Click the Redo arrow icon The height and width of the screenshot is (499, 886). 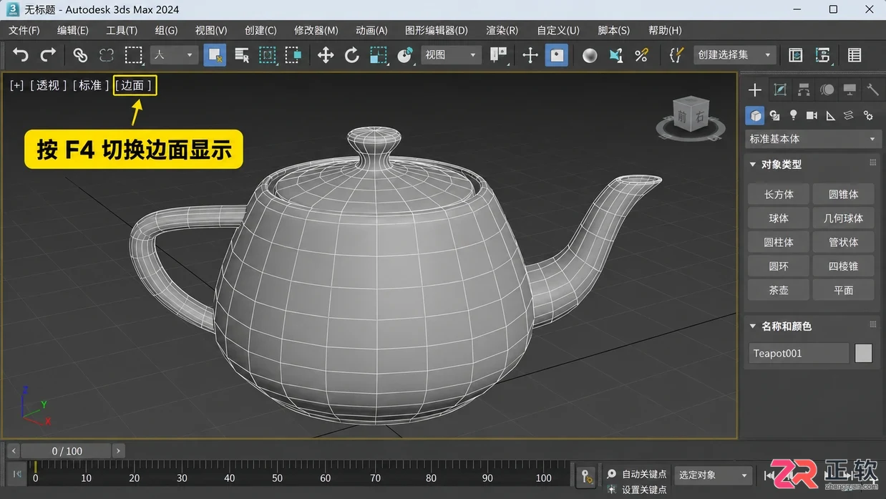click(48, 55)
